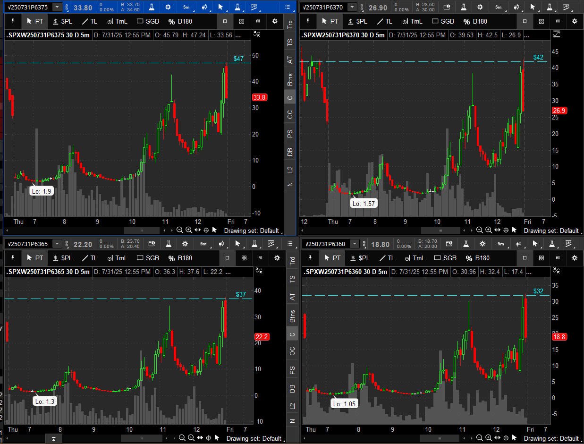Toggle pin icon on P6375 drawing toolbar
Image resolution: width=584 pixels, height=444 pixels.
(x=13, y=21)
